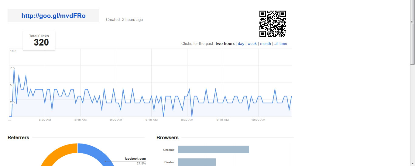The height and width of the screenshot is (166, 415).
Task: Click the 8:45 AM axis label
Action: tap(81, 120)
